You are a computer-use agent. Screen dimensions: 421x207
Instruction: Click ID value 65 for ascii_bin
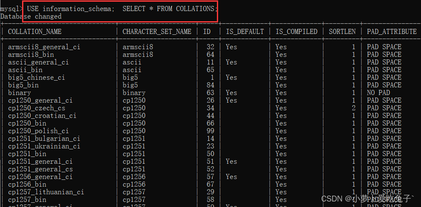pyautogui.click(x=210, y=70)
